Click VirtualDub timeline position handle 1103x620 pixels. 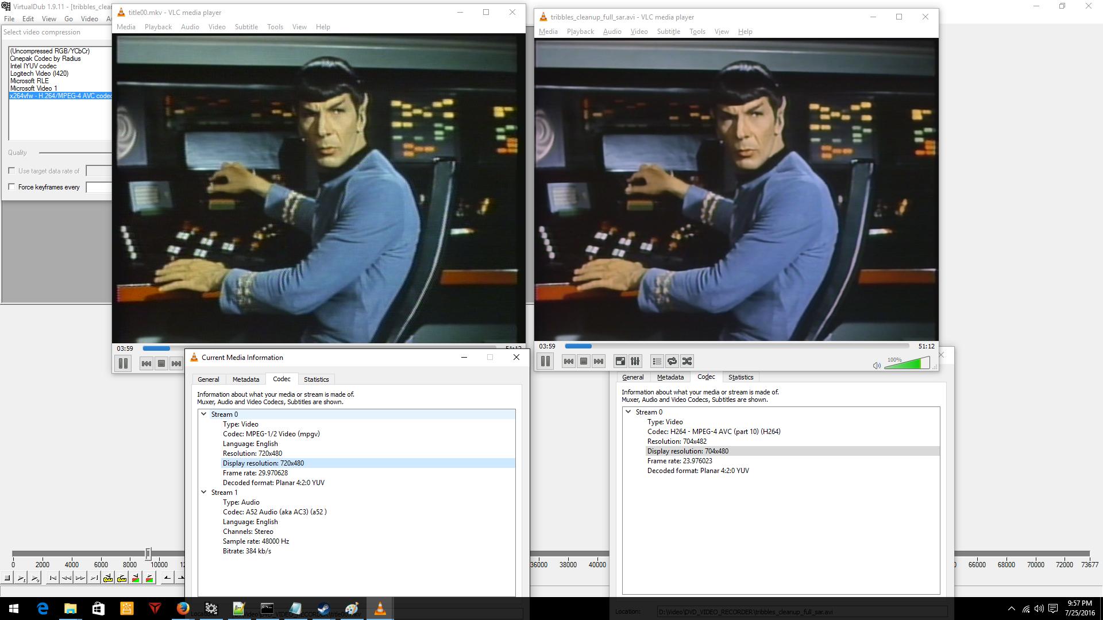point(148,553)
